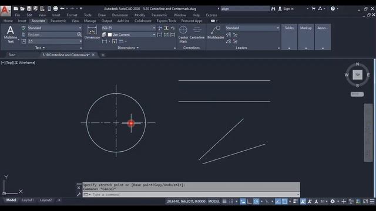Switch to the Layout1 tab
Image resolution: width=376 pixels, height=211 pixels.
(28, 200)
